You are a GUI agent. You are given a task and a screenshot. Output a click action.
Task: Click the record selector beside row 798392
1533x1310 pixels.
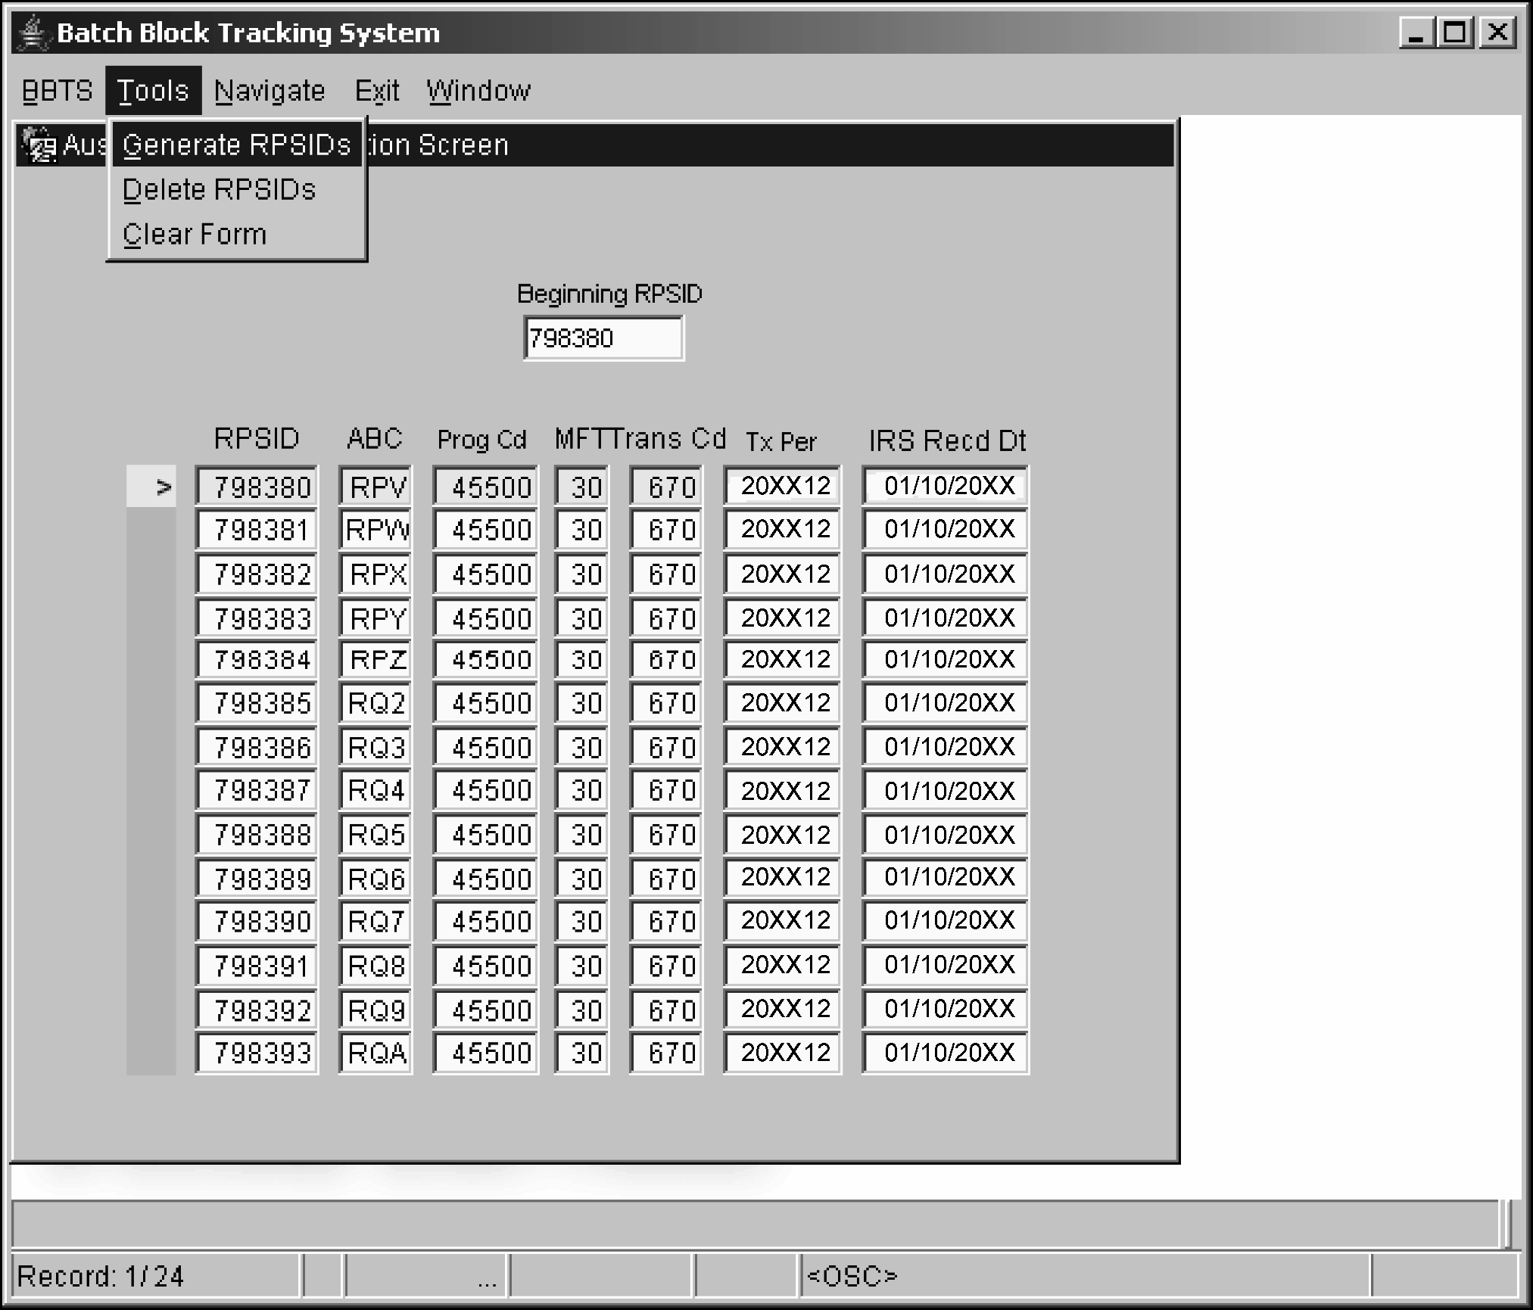(152, 1010)
